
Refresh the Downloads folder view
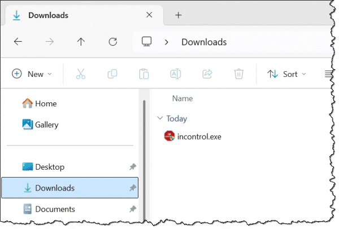click(112, 41)
